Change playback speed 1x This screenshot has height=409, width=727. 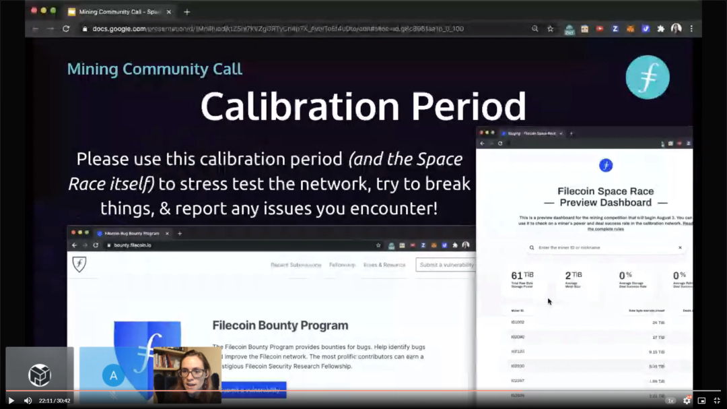(670, 401)
